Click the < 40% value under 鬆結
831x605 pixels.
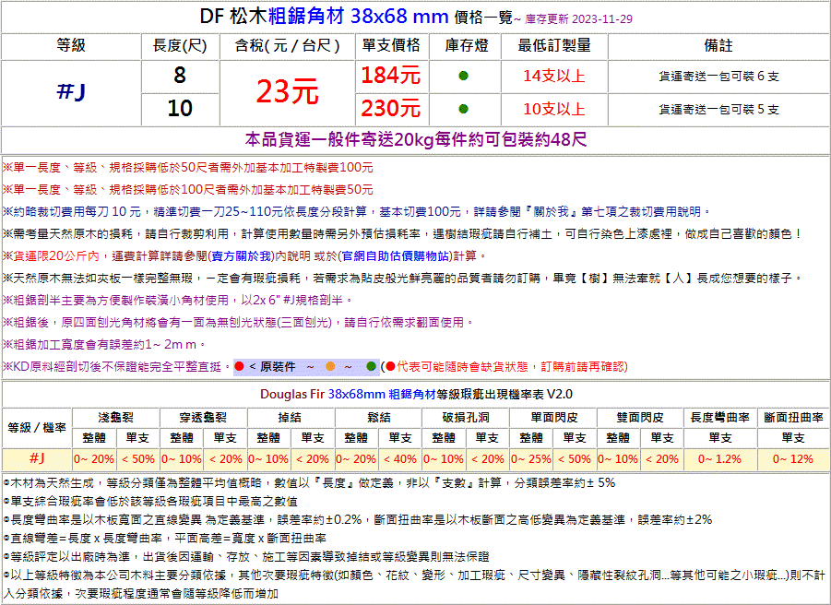click(x=400, y=459)
